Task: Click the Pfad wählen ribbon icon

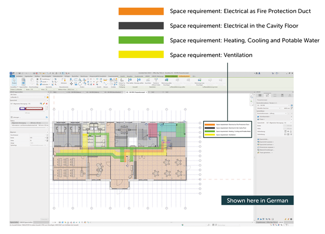Action: click(130, 80)
